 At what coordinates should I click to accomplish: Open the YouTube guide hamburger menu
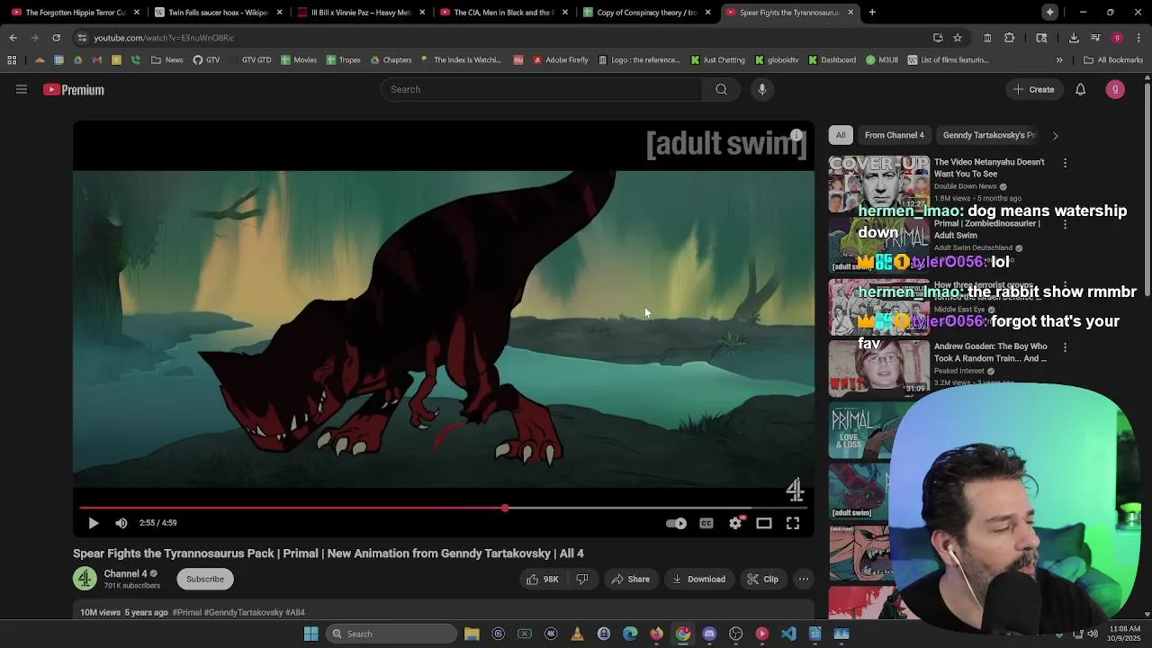(x=22, y=89)
